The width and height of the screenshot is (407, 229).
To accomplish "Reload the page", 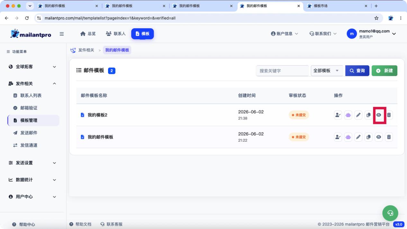I will pos(27,18).
